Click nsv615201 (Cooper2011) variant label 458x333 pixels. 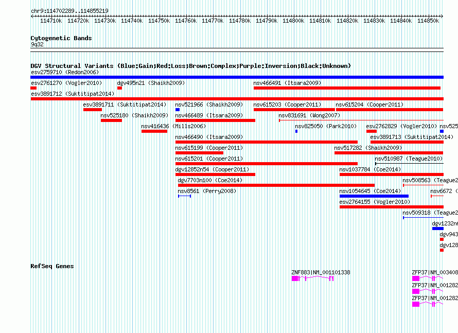point(209,159)
